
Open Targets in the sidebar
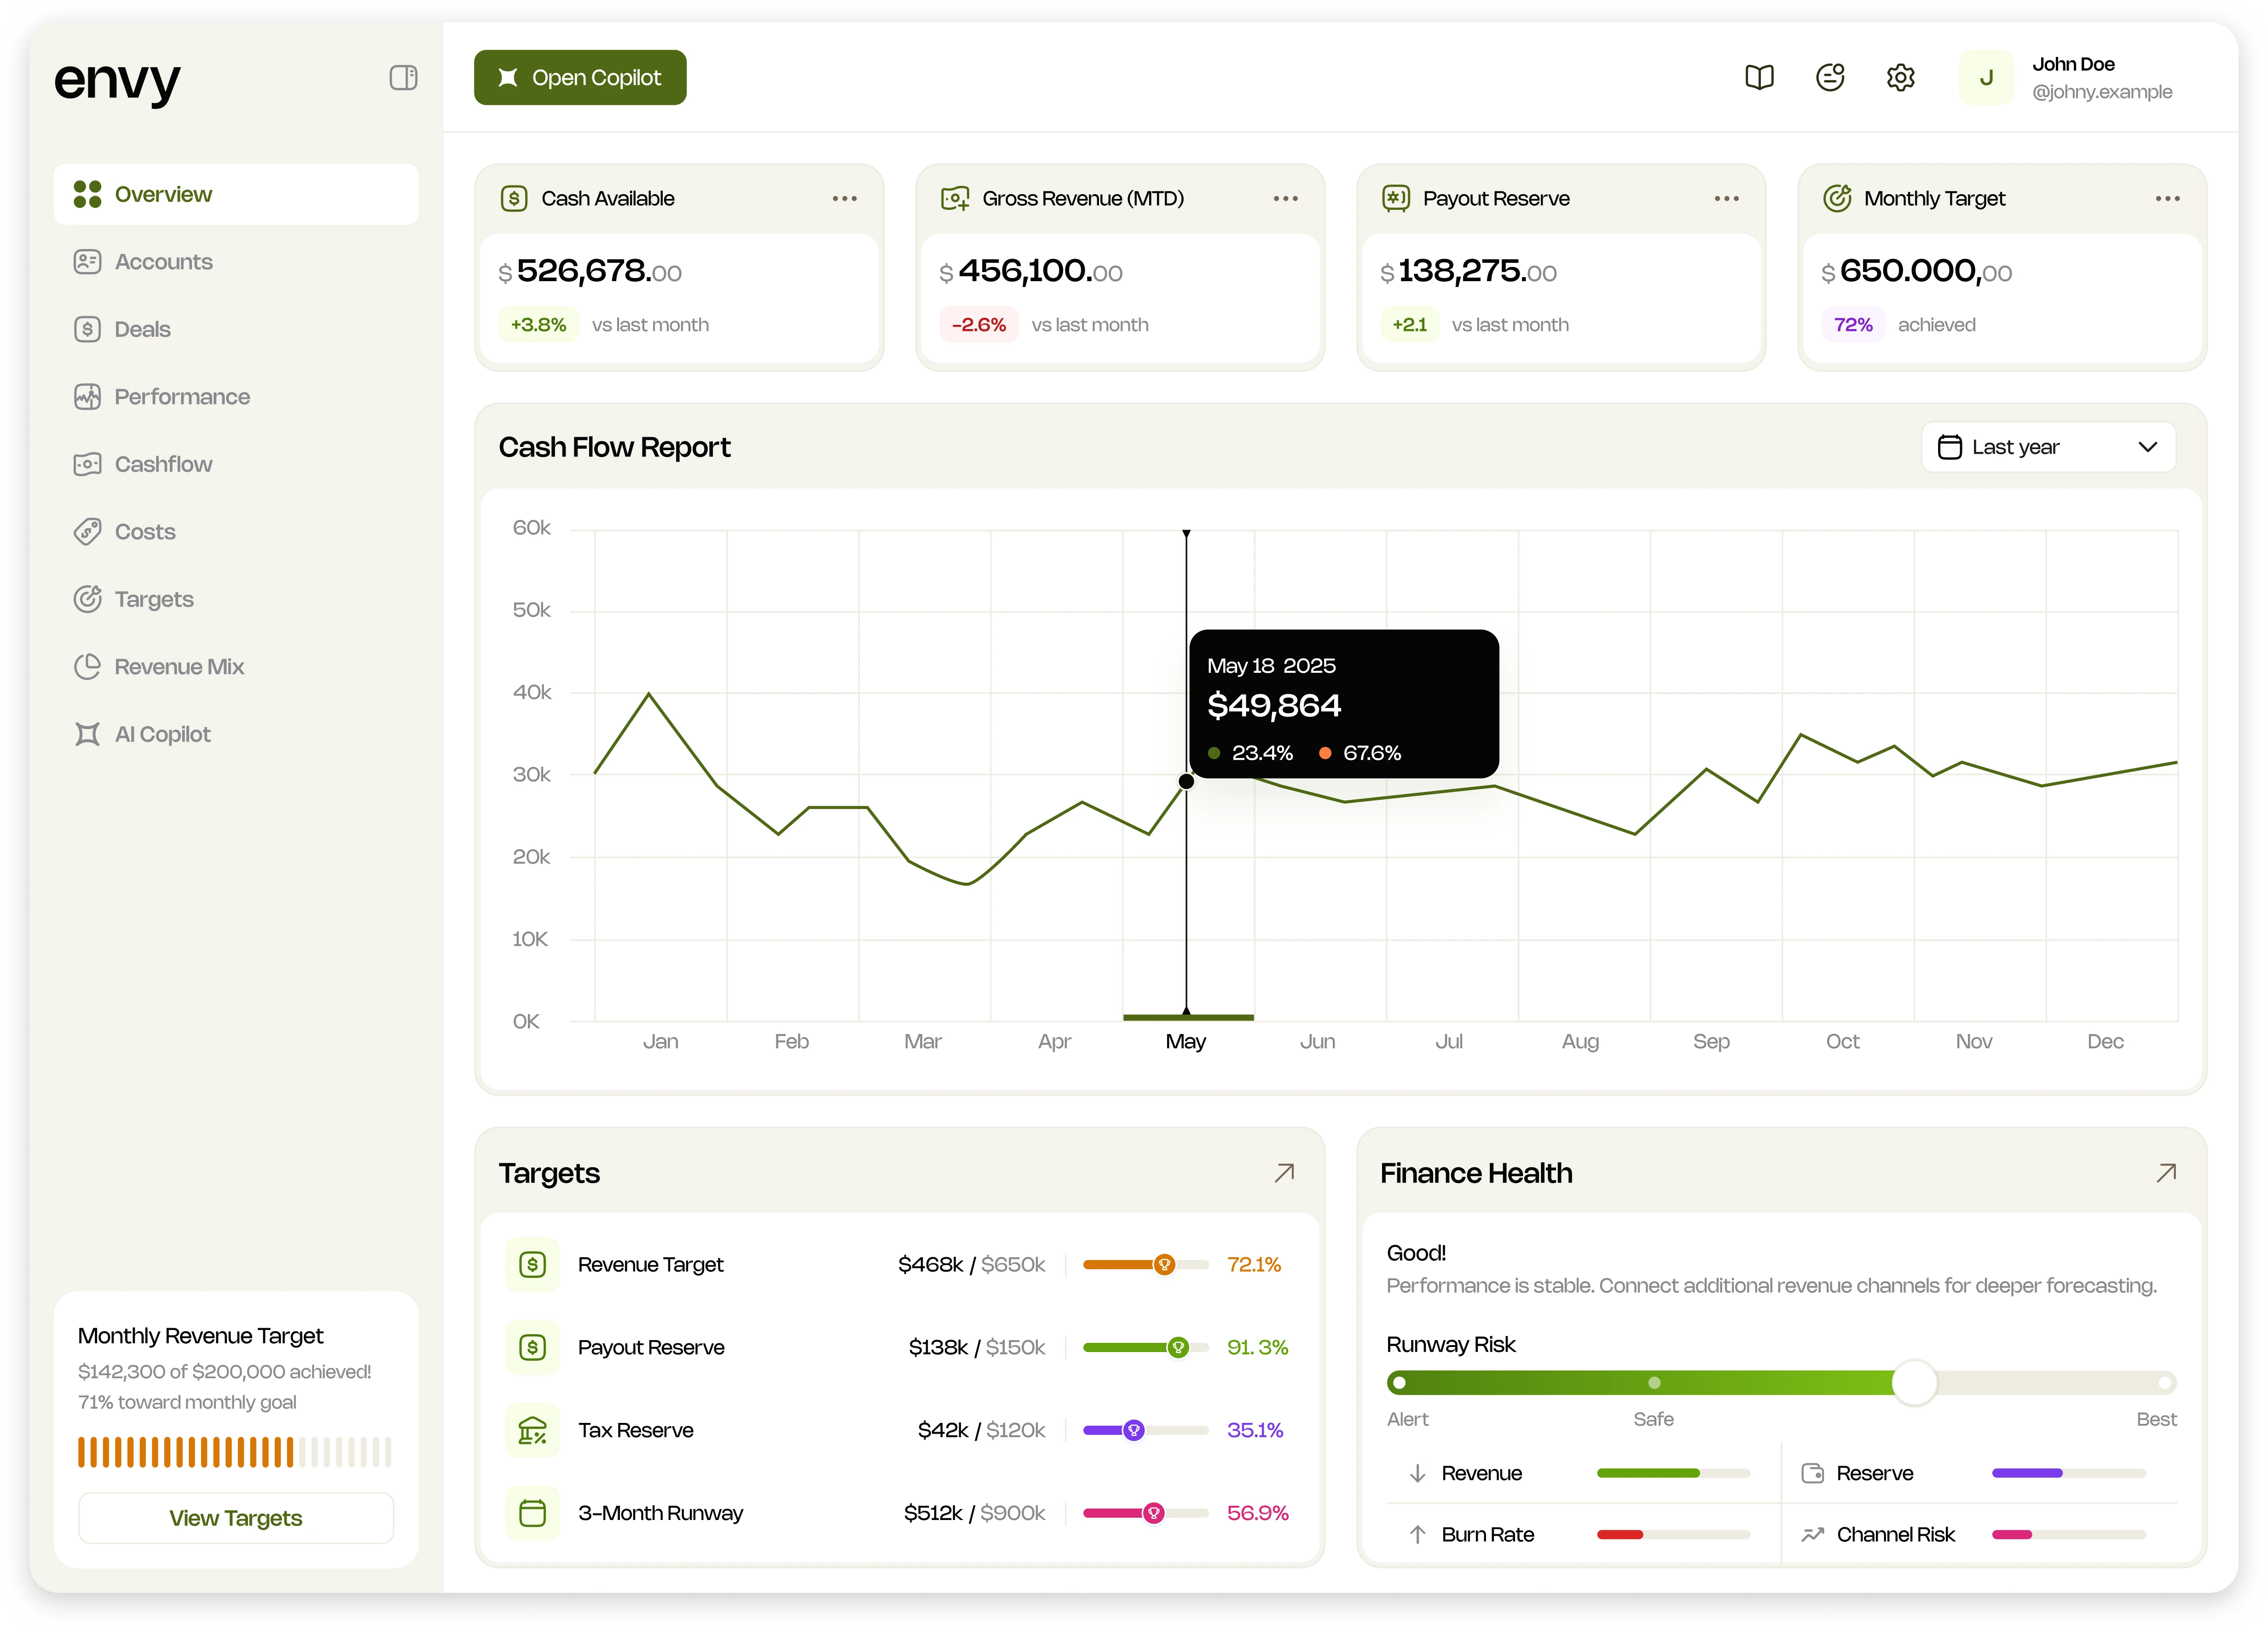(236, 599)
